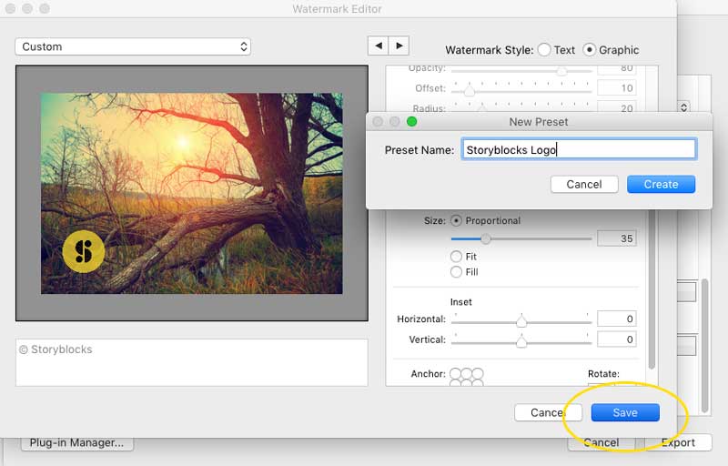Select Graphic watermark style

pos(589,50)
